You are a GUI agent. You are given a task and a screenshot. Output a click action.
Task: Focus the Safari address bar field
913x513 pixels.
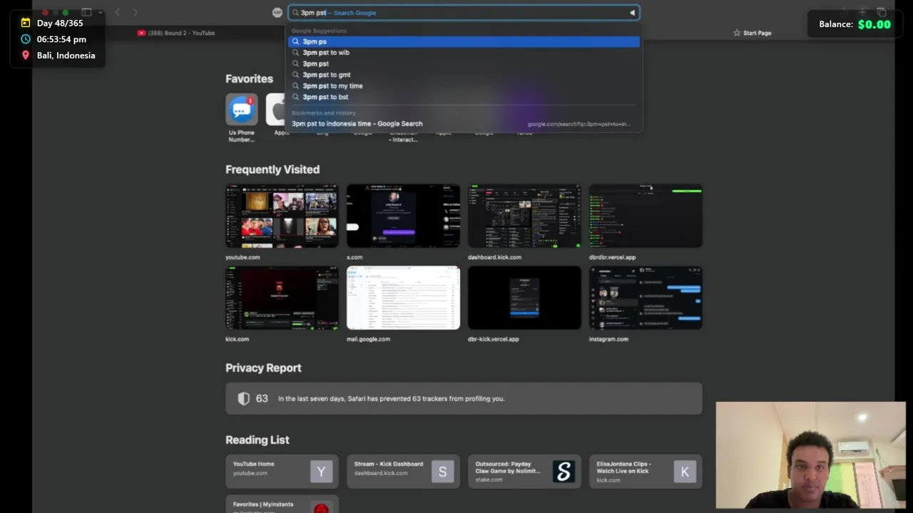click(x=464, y=13)
